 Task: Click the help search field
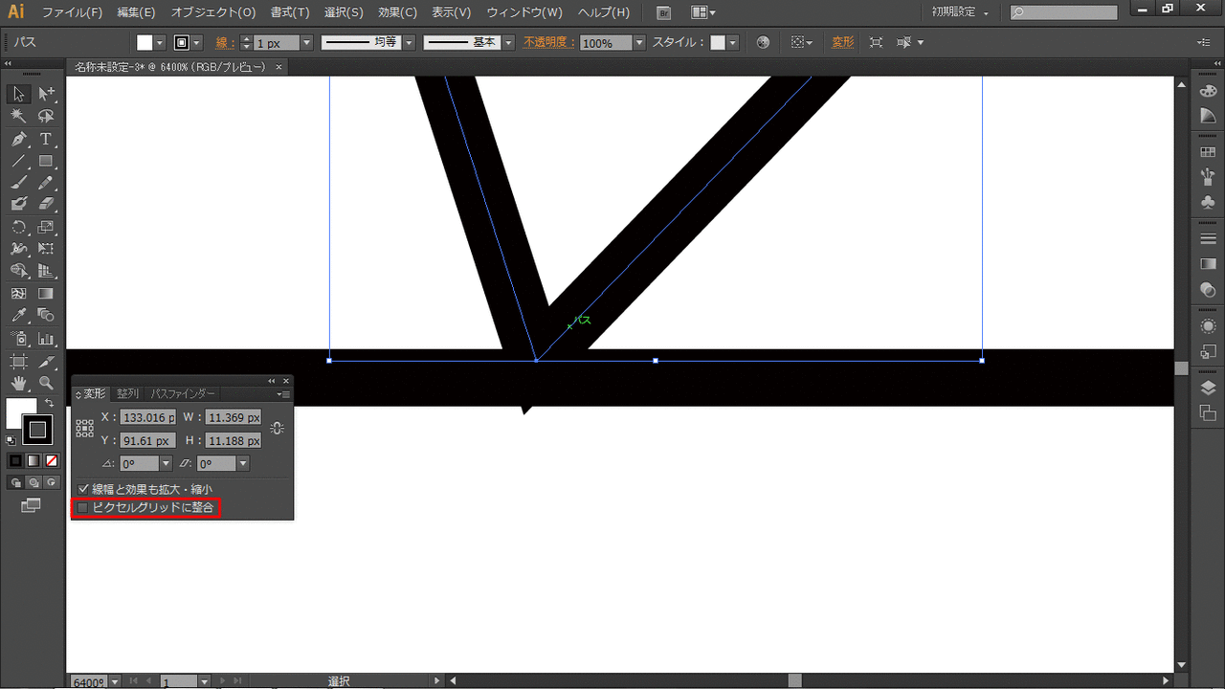[1063, 12]
